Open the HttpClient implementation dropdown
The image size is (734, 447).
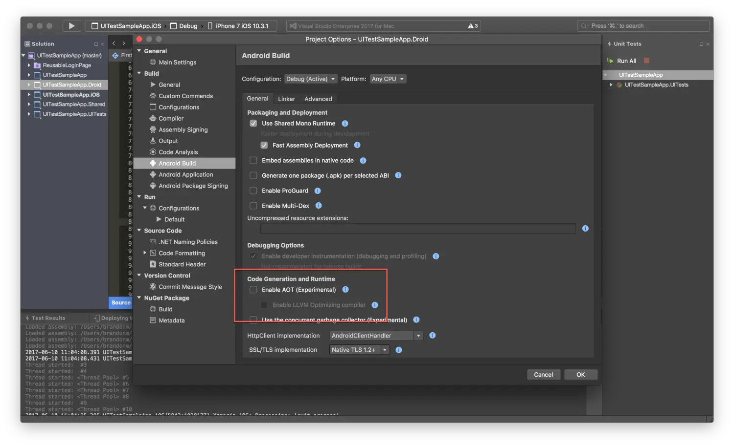376,336
